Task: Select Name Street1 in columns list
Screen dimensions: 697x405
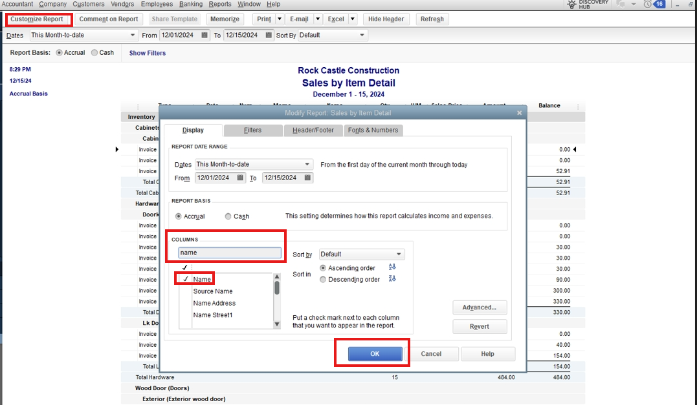Action: [212, 315]
